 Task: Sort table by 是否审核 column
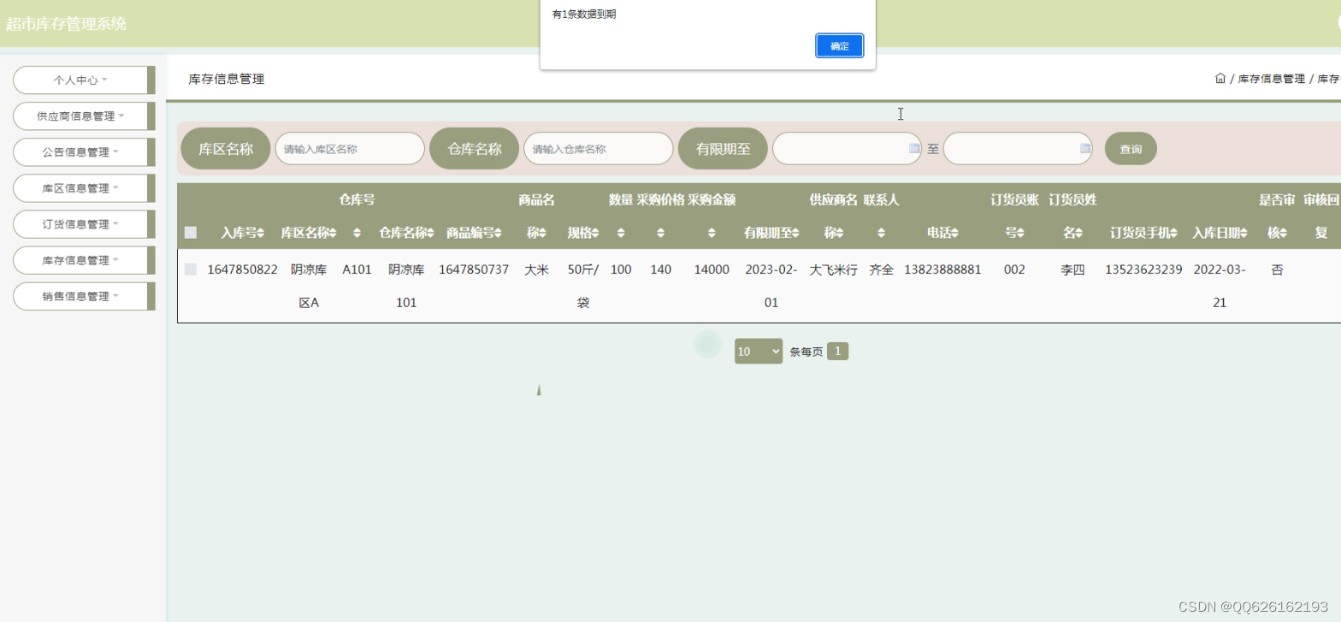click(1283, 233)
